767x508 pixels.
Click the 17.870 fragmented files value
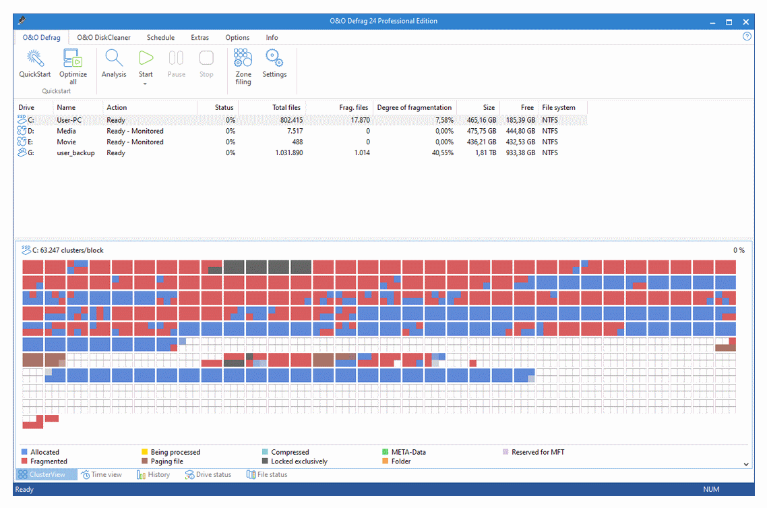(x=361, y=120)
